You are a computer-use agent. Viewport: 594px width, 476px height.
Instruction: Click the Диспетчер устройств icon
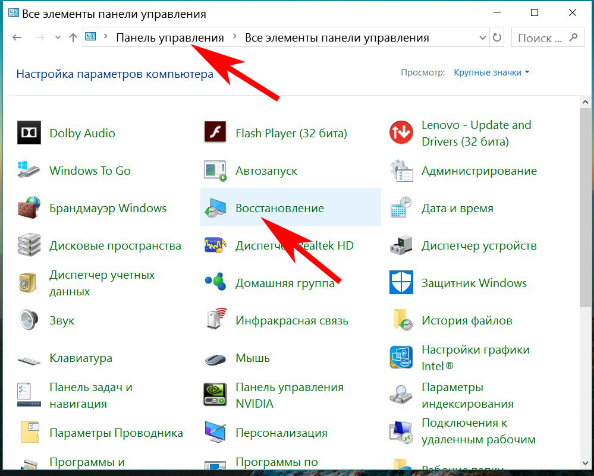(401, 245)
